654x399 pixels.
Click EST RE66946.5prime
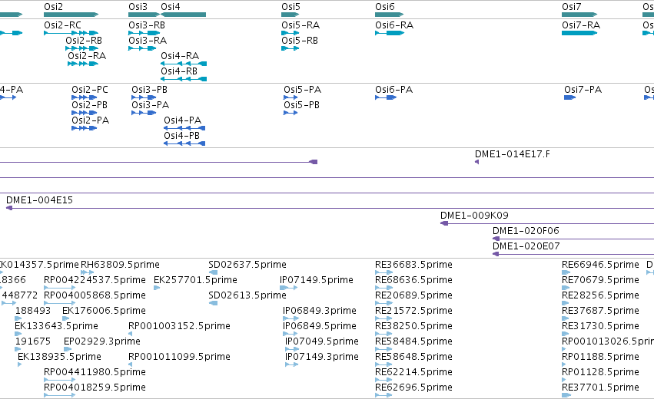click(600, 265)
